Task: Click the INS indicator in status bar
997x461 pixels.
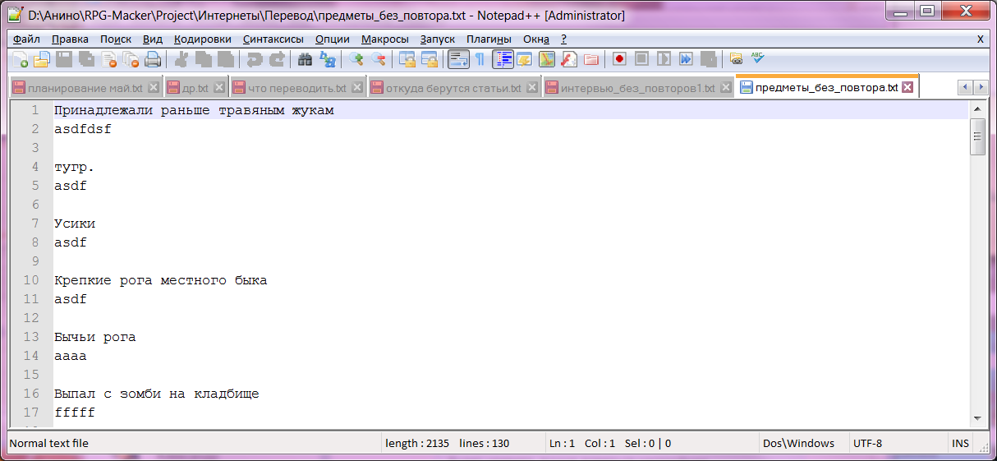Action: [960, 443]
